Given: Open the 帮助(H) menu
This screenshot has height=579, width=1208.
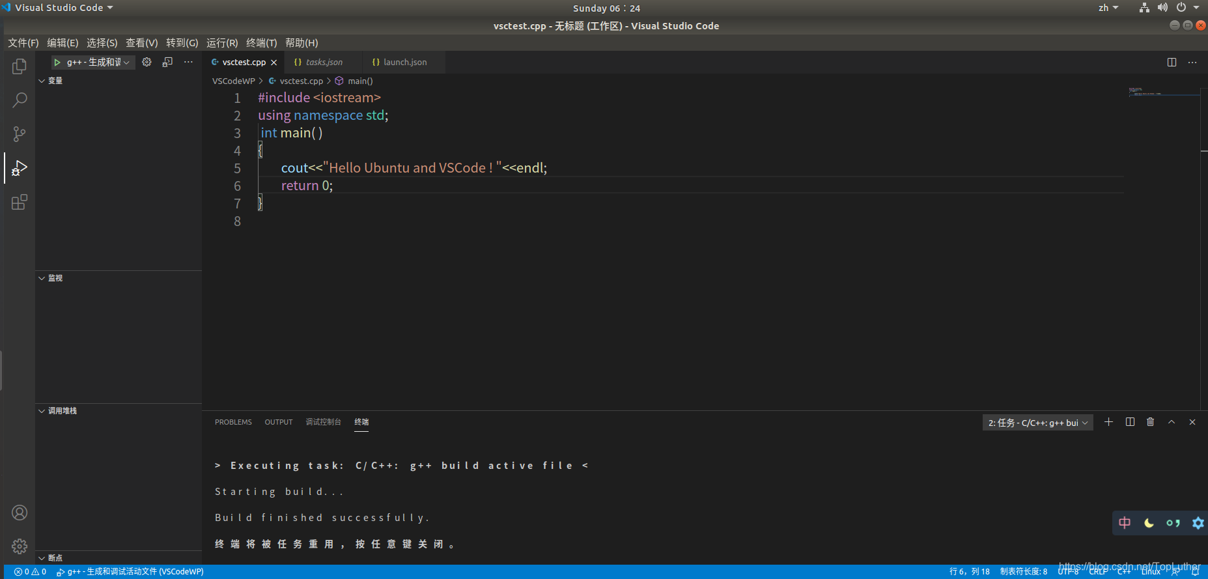Looking at the screenshot, I should click(302, 43).
